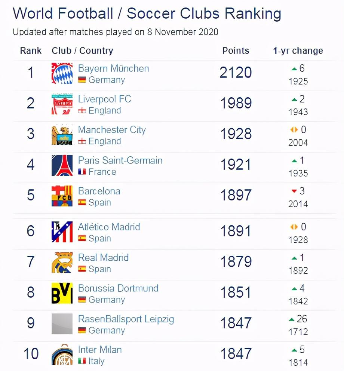This screenshot has height=371, width=344.
Task: Open the Liverpool FC club link
Action: pyautogui.click(x=104, y=99)
